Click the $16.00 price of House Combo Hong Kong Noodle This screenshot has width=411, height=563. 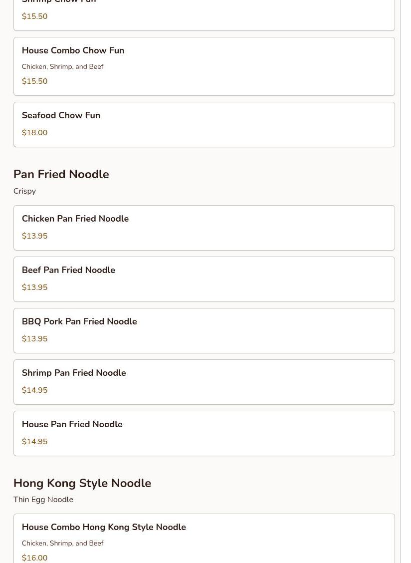[x=34, y=558]
